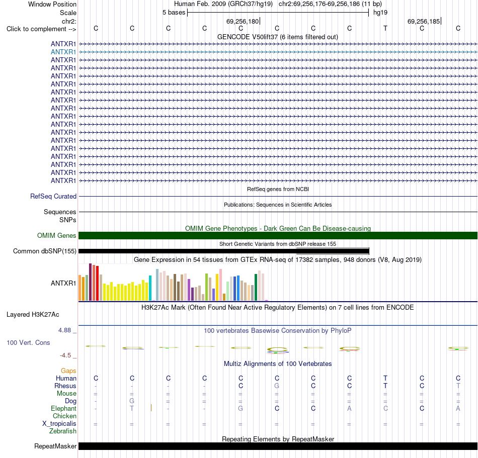478x458 pixels.
Task: Open the GENCODE V50lift37 track title
Action: [278, 37]
